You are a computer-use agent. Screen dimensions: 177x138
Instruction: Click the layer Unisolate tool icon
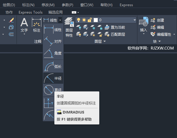(x=86, y=34)
